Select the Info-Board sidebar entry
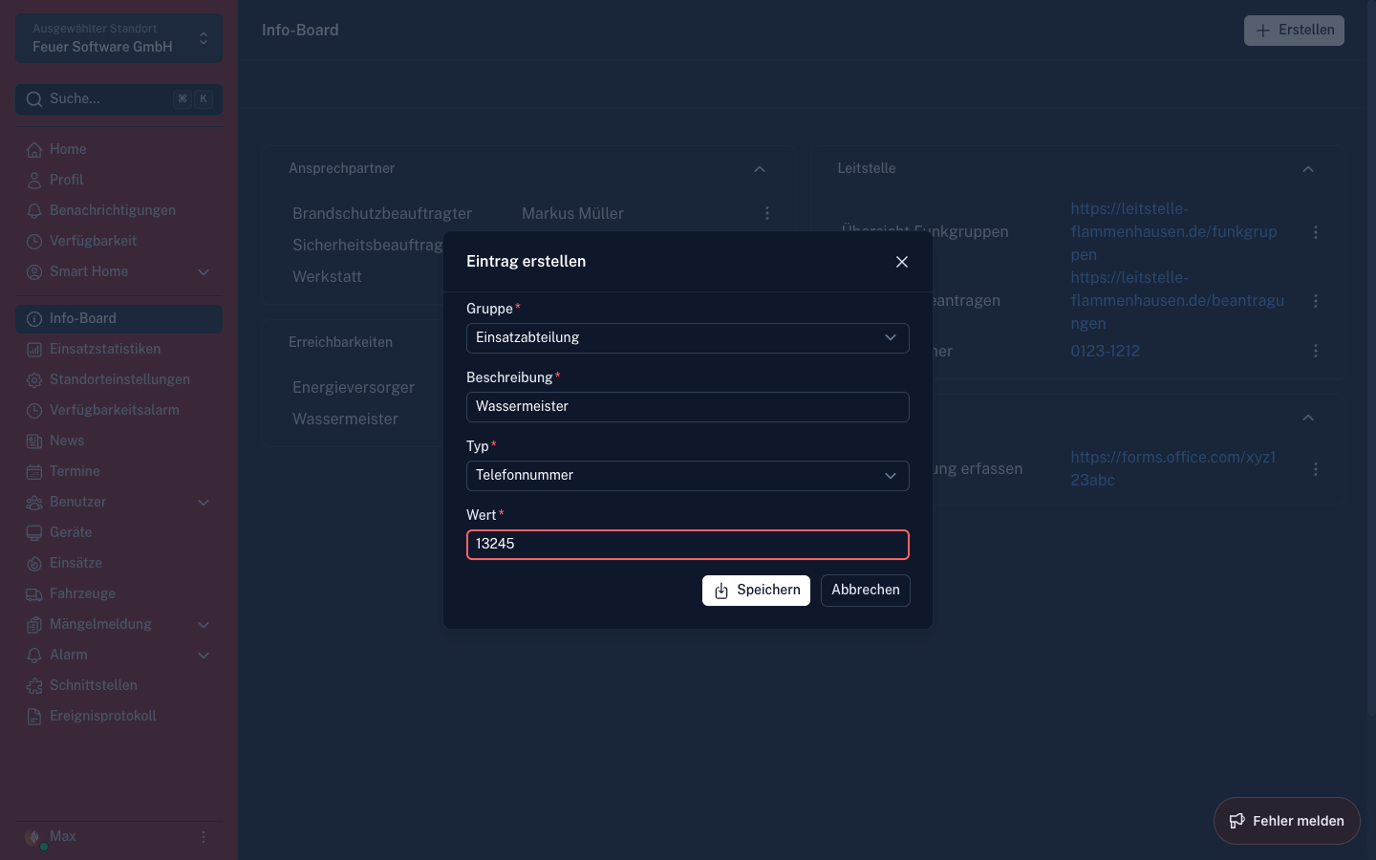Viewport: 1376px width, 860px height. 118,318
